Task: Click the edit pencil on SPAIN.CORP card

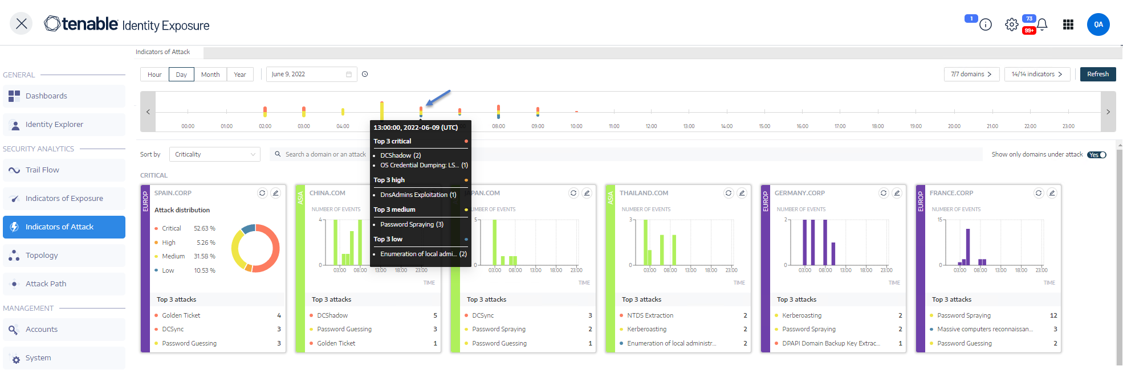Action: click(276, 193)
